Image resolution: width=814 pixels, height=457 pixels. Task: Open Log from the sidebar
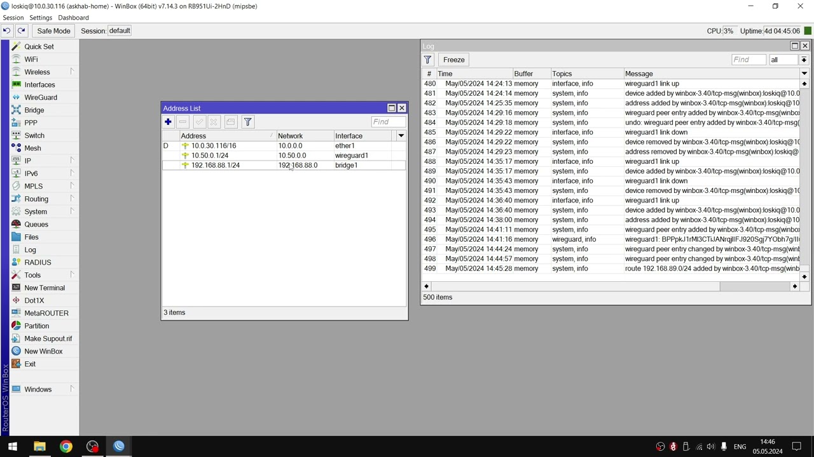point(30,249)
